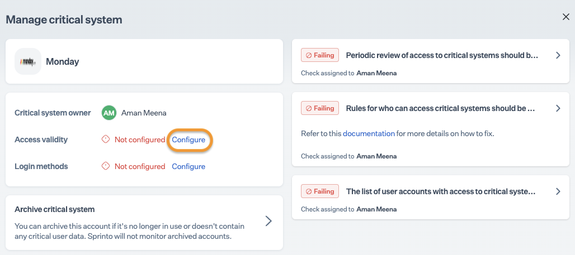The width and height of the screenshot is (575, 255).
Task: Open the Archive critical system chevron
Action: click(x=268, y=222)
